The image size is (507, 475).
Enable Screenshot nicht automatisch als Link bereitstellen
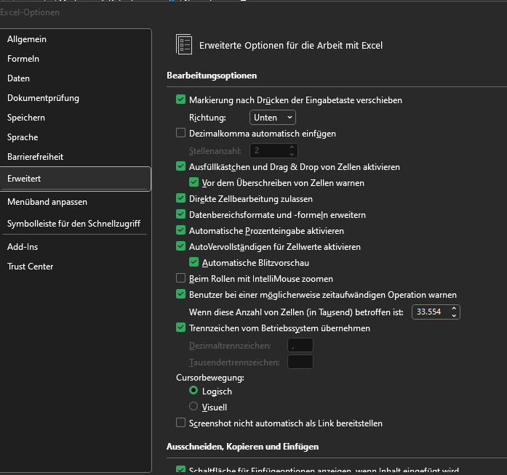click(180, 423)
